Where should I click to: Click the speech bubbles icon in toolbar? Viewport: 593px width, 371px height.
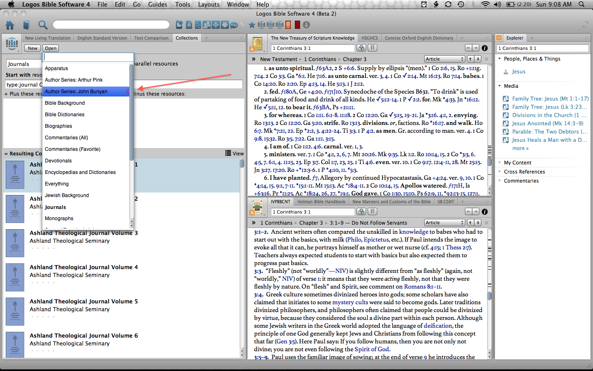(234, 25)
